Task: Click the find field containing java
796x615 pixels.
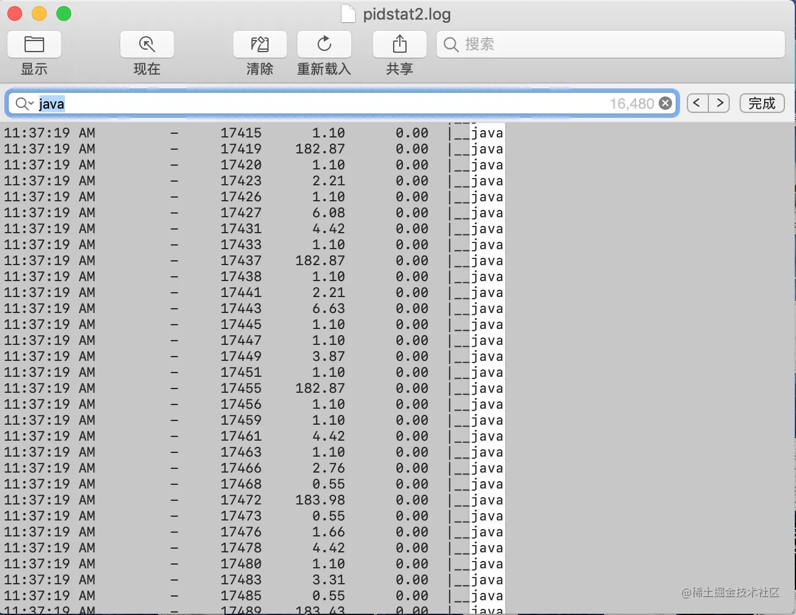Action: 342,104
